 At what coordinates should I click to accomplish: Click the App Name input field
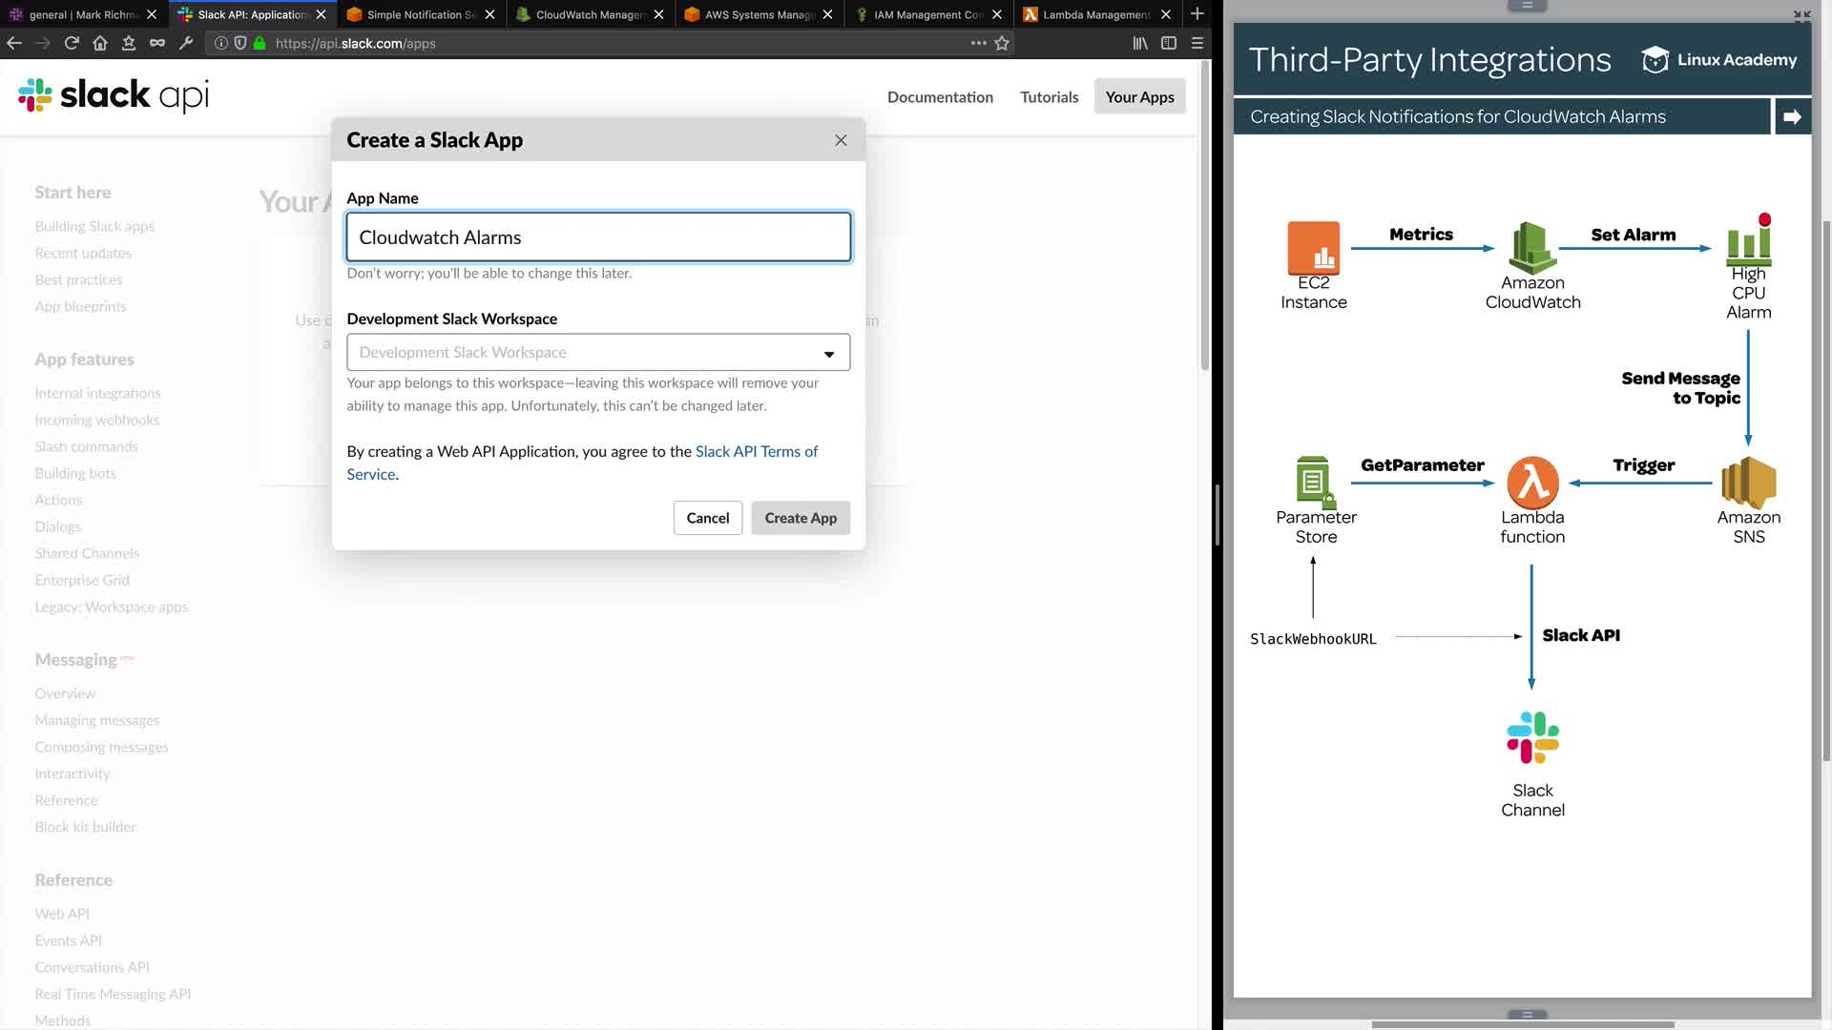pos(598,237)
